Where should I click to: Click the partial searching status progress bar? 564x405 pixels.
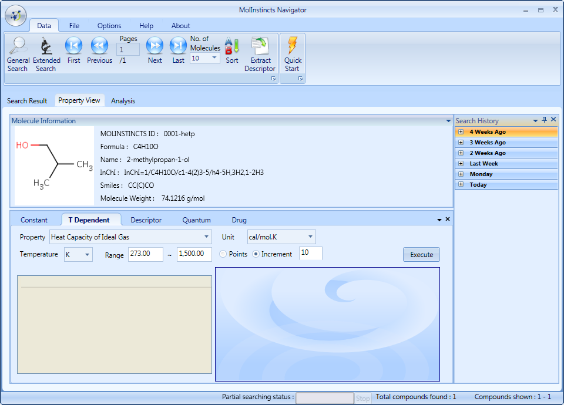(325, 398)
